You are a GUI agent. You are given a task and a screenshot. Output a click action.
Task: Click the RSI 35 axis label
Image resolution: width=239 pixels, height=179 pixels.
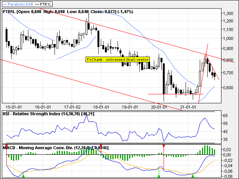click(225, 139)
